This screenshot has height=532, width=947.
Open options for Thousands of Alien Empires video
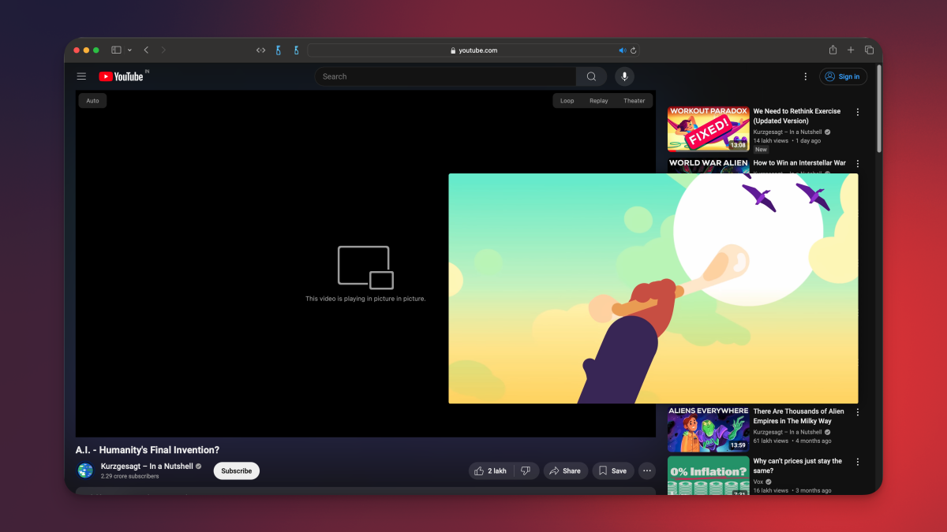858,412
